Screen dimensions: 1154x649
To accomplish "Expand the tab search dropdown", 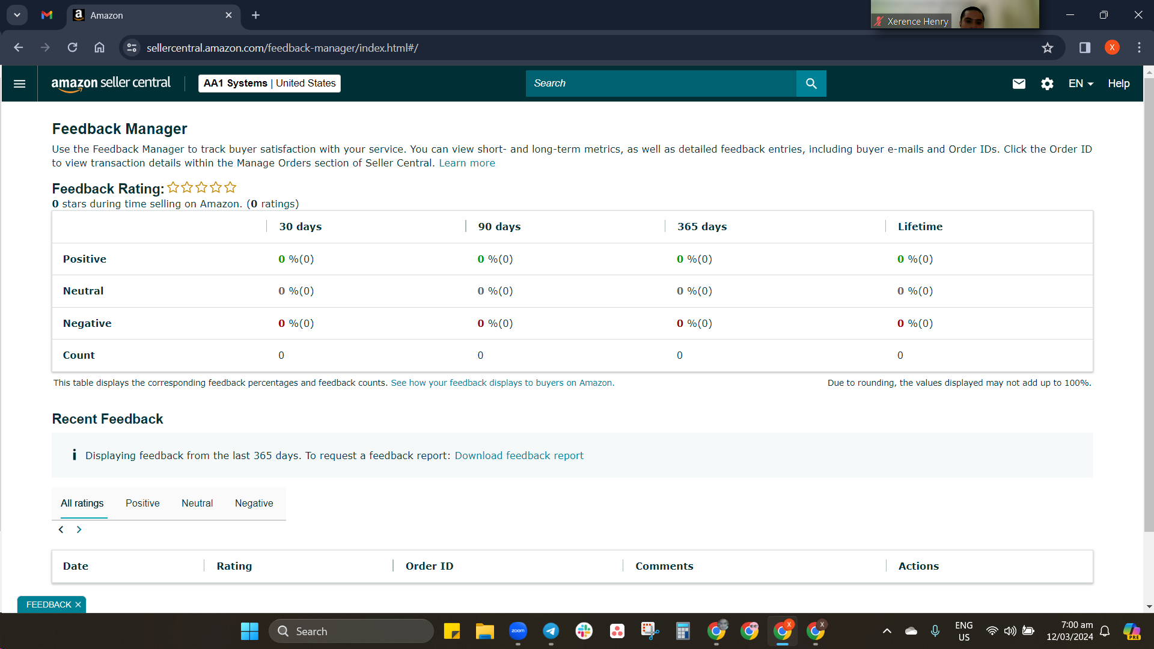I will click(17, 15).
